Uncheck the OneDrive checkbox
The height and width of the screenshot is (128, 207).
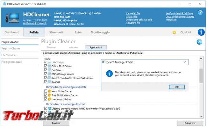46,70
